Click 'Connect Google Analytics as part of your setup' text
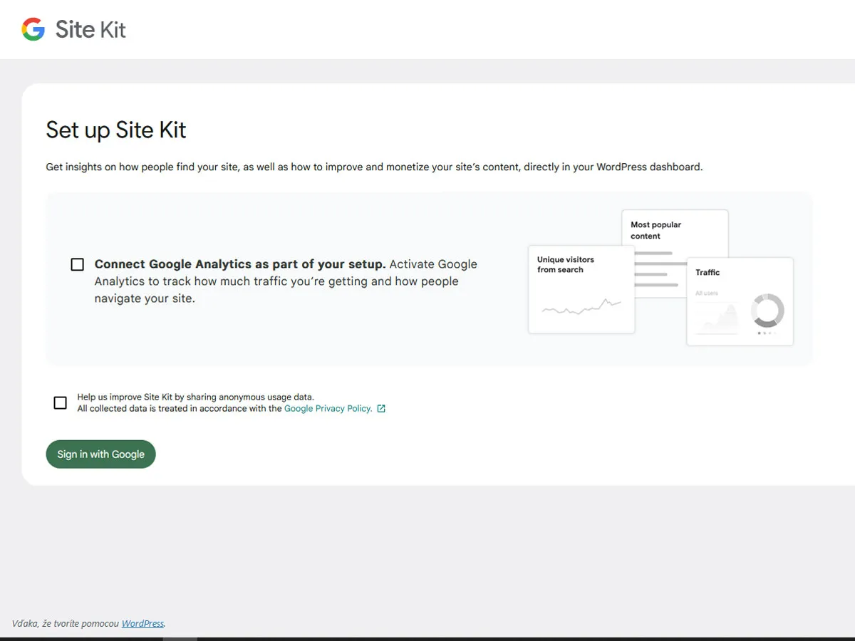The height and width of the screenshot is (641, 855). point(240,264)
